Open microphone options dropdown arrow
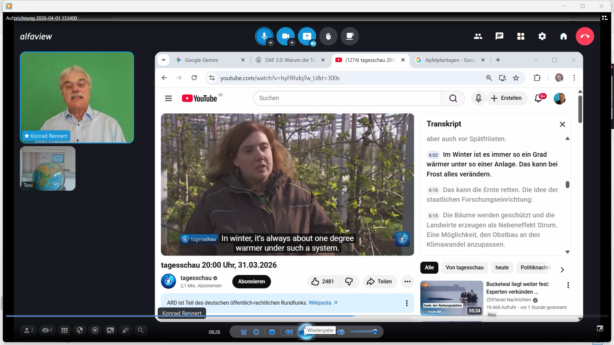The image size is (614, 345). pos(271,43)
